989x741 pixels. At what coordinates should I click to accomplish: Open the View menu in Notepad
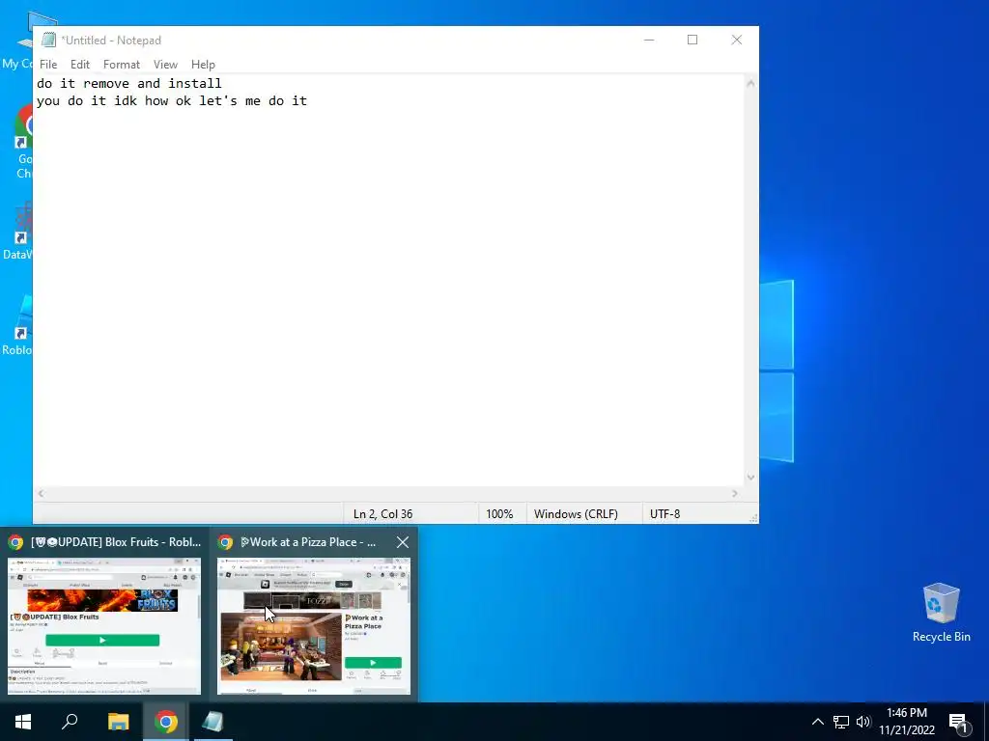[x=165, y=65]
